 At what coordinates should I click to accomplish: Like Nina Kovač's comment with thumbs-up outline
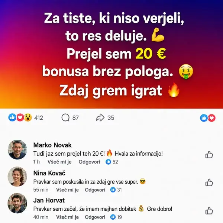point(209,182)
